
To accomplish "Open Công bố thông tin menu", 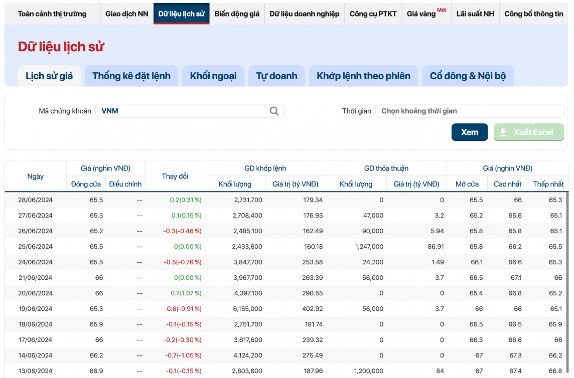I will click(533, 14).
